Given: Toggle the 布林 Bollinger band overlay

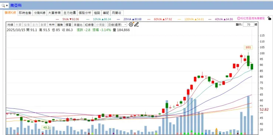Looking at the screenshot, I should [x=52, y=25].
